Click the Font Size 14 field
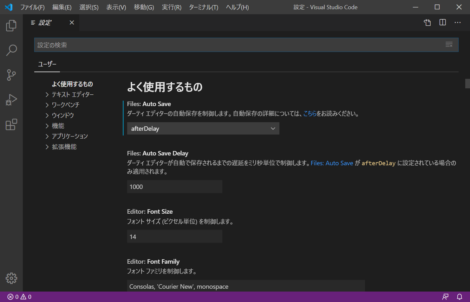Image resolution: width=470 pixels, height=302 pixels. (175, 236)
